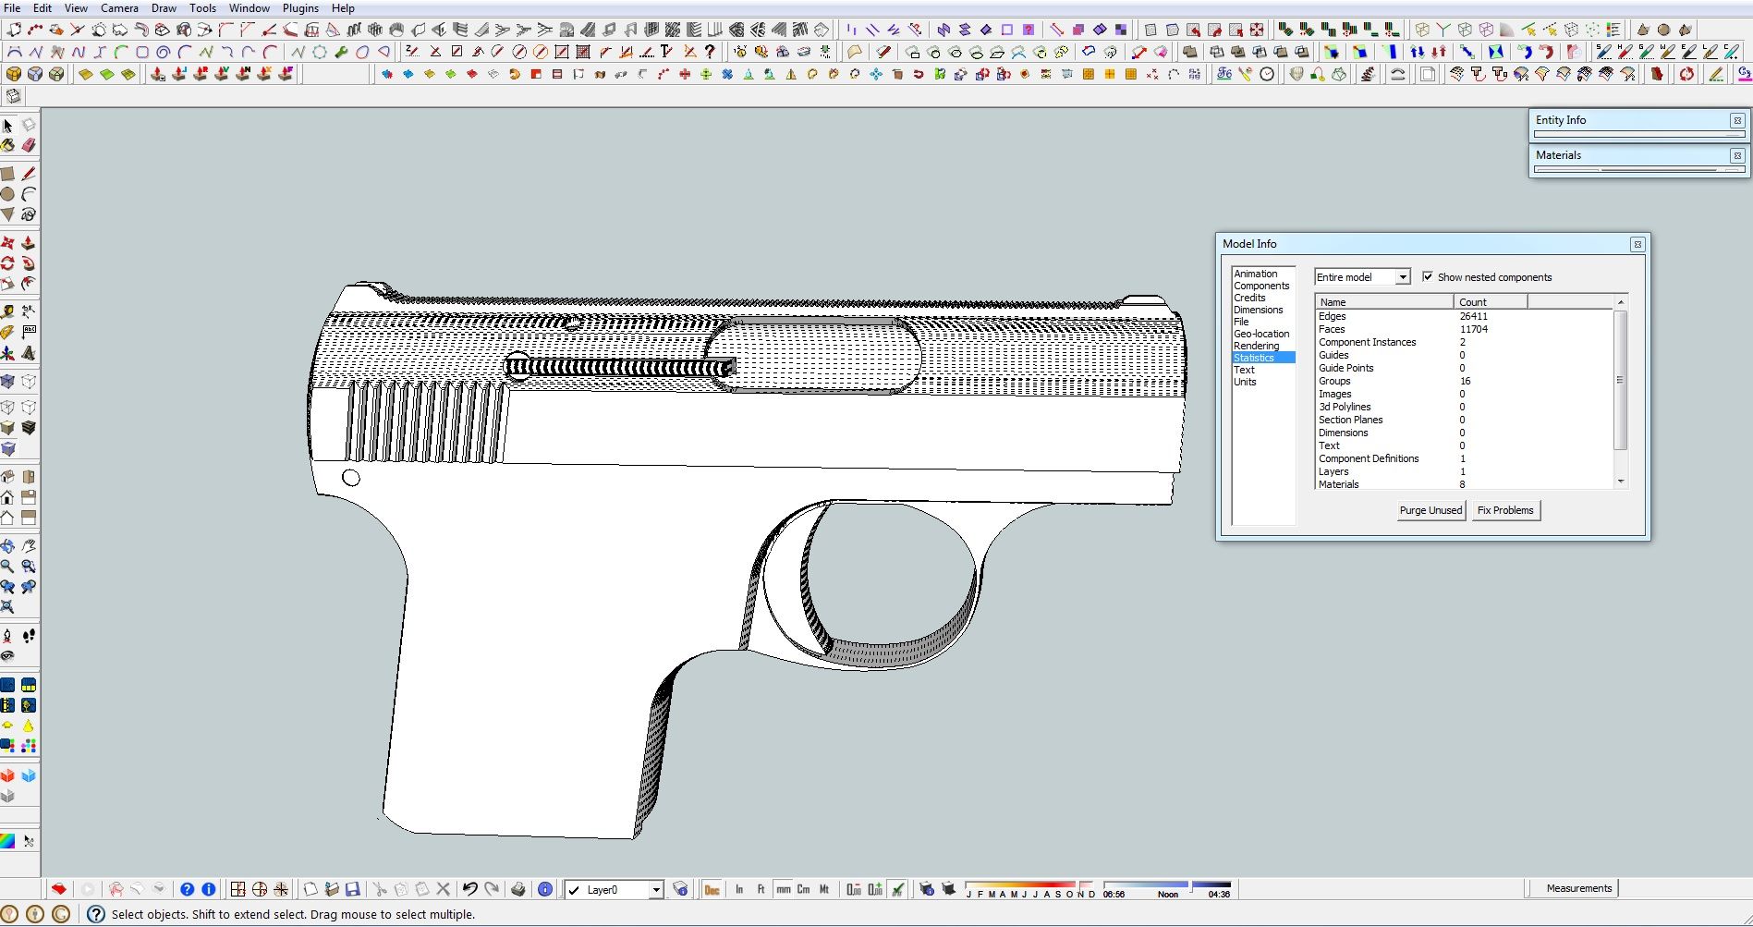Switch units to Cm

pos(803,889)
